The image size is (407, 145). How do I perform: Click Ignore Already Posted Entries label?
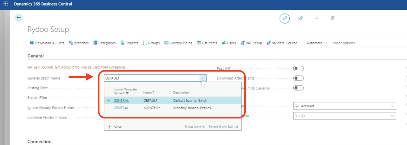tap(51, 108)
